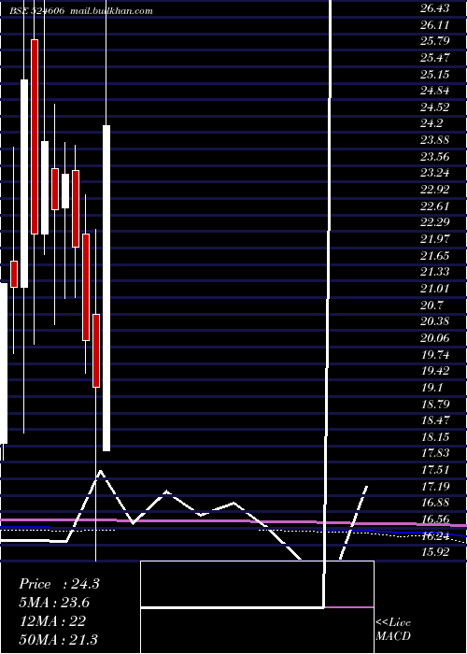Click the 24.2 price axis label
This screenshot has width=467, height=654.
pyautogui.click(x=432, y=124)
